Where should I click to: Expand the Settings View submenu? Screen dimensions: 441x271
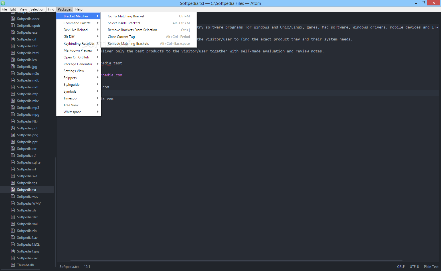coord(78,71)
